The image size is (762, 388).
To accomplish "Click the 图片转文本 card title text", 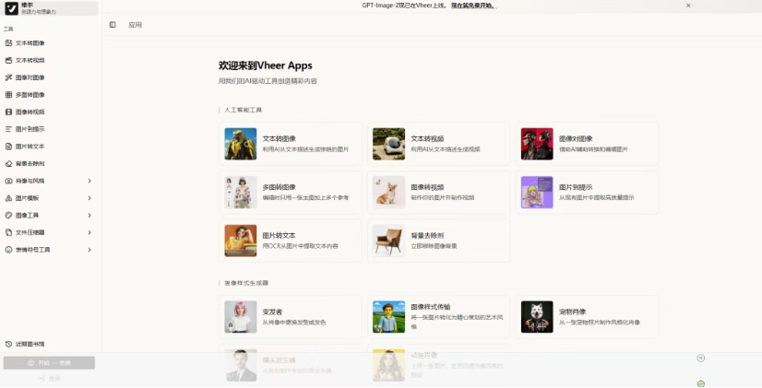I will coord(279,236).
